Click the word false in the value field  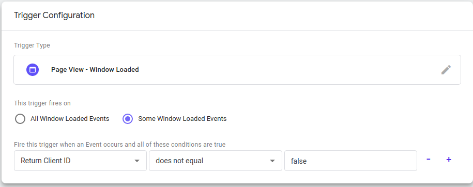(299, 161)
